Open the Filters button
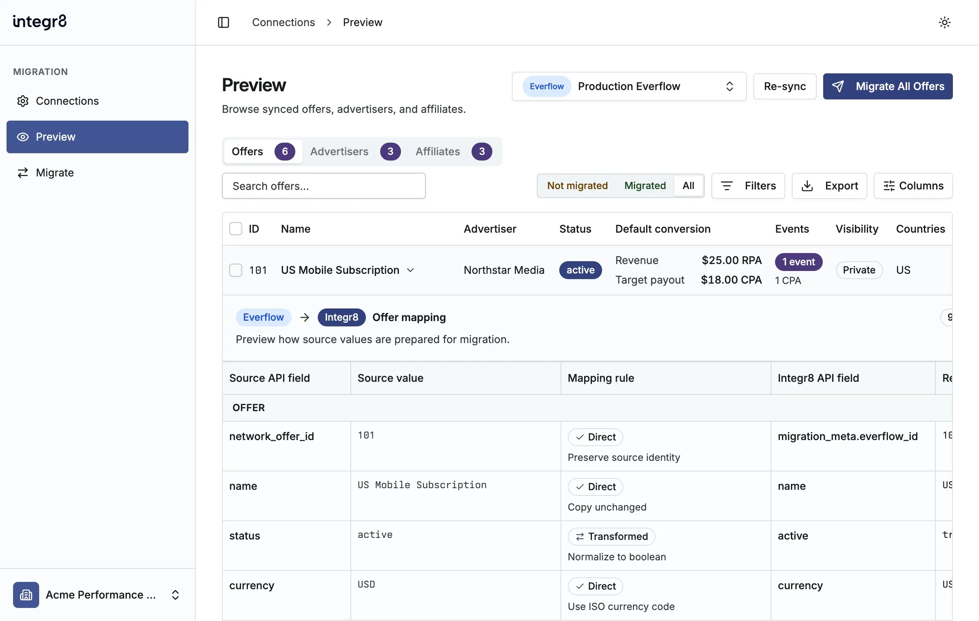The width and height of the screenshot is (979, 621). click(x=748, y=186)
